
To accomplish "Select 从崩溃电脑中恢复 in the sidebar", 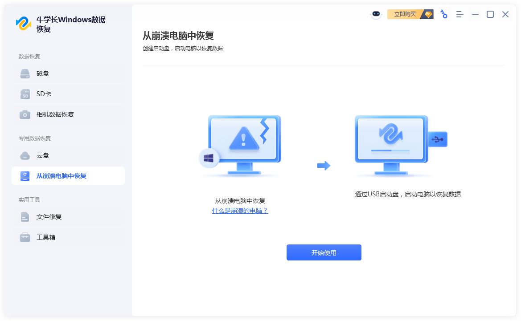I will (61, 176).
